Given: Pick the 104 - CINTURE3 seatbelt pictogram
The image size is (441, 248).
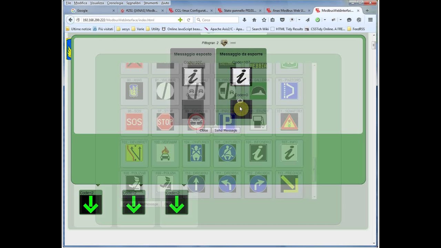Looking at the screenshot, I should 196,153.
